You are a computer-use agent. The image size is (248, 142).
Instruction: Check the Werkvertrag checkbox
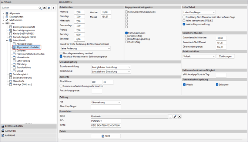[x=126, y=42]
